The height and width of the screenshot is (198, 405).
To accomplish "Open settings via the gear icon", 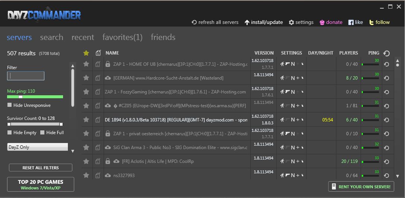I will (x=292, y=22).
